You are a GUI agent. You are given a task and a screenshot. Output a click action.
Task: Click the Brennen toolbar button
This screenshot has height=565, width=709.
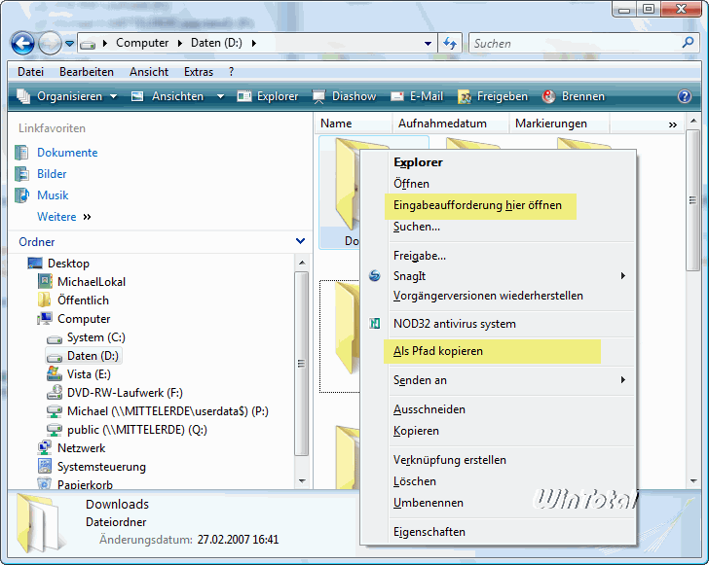pos(573,96)
